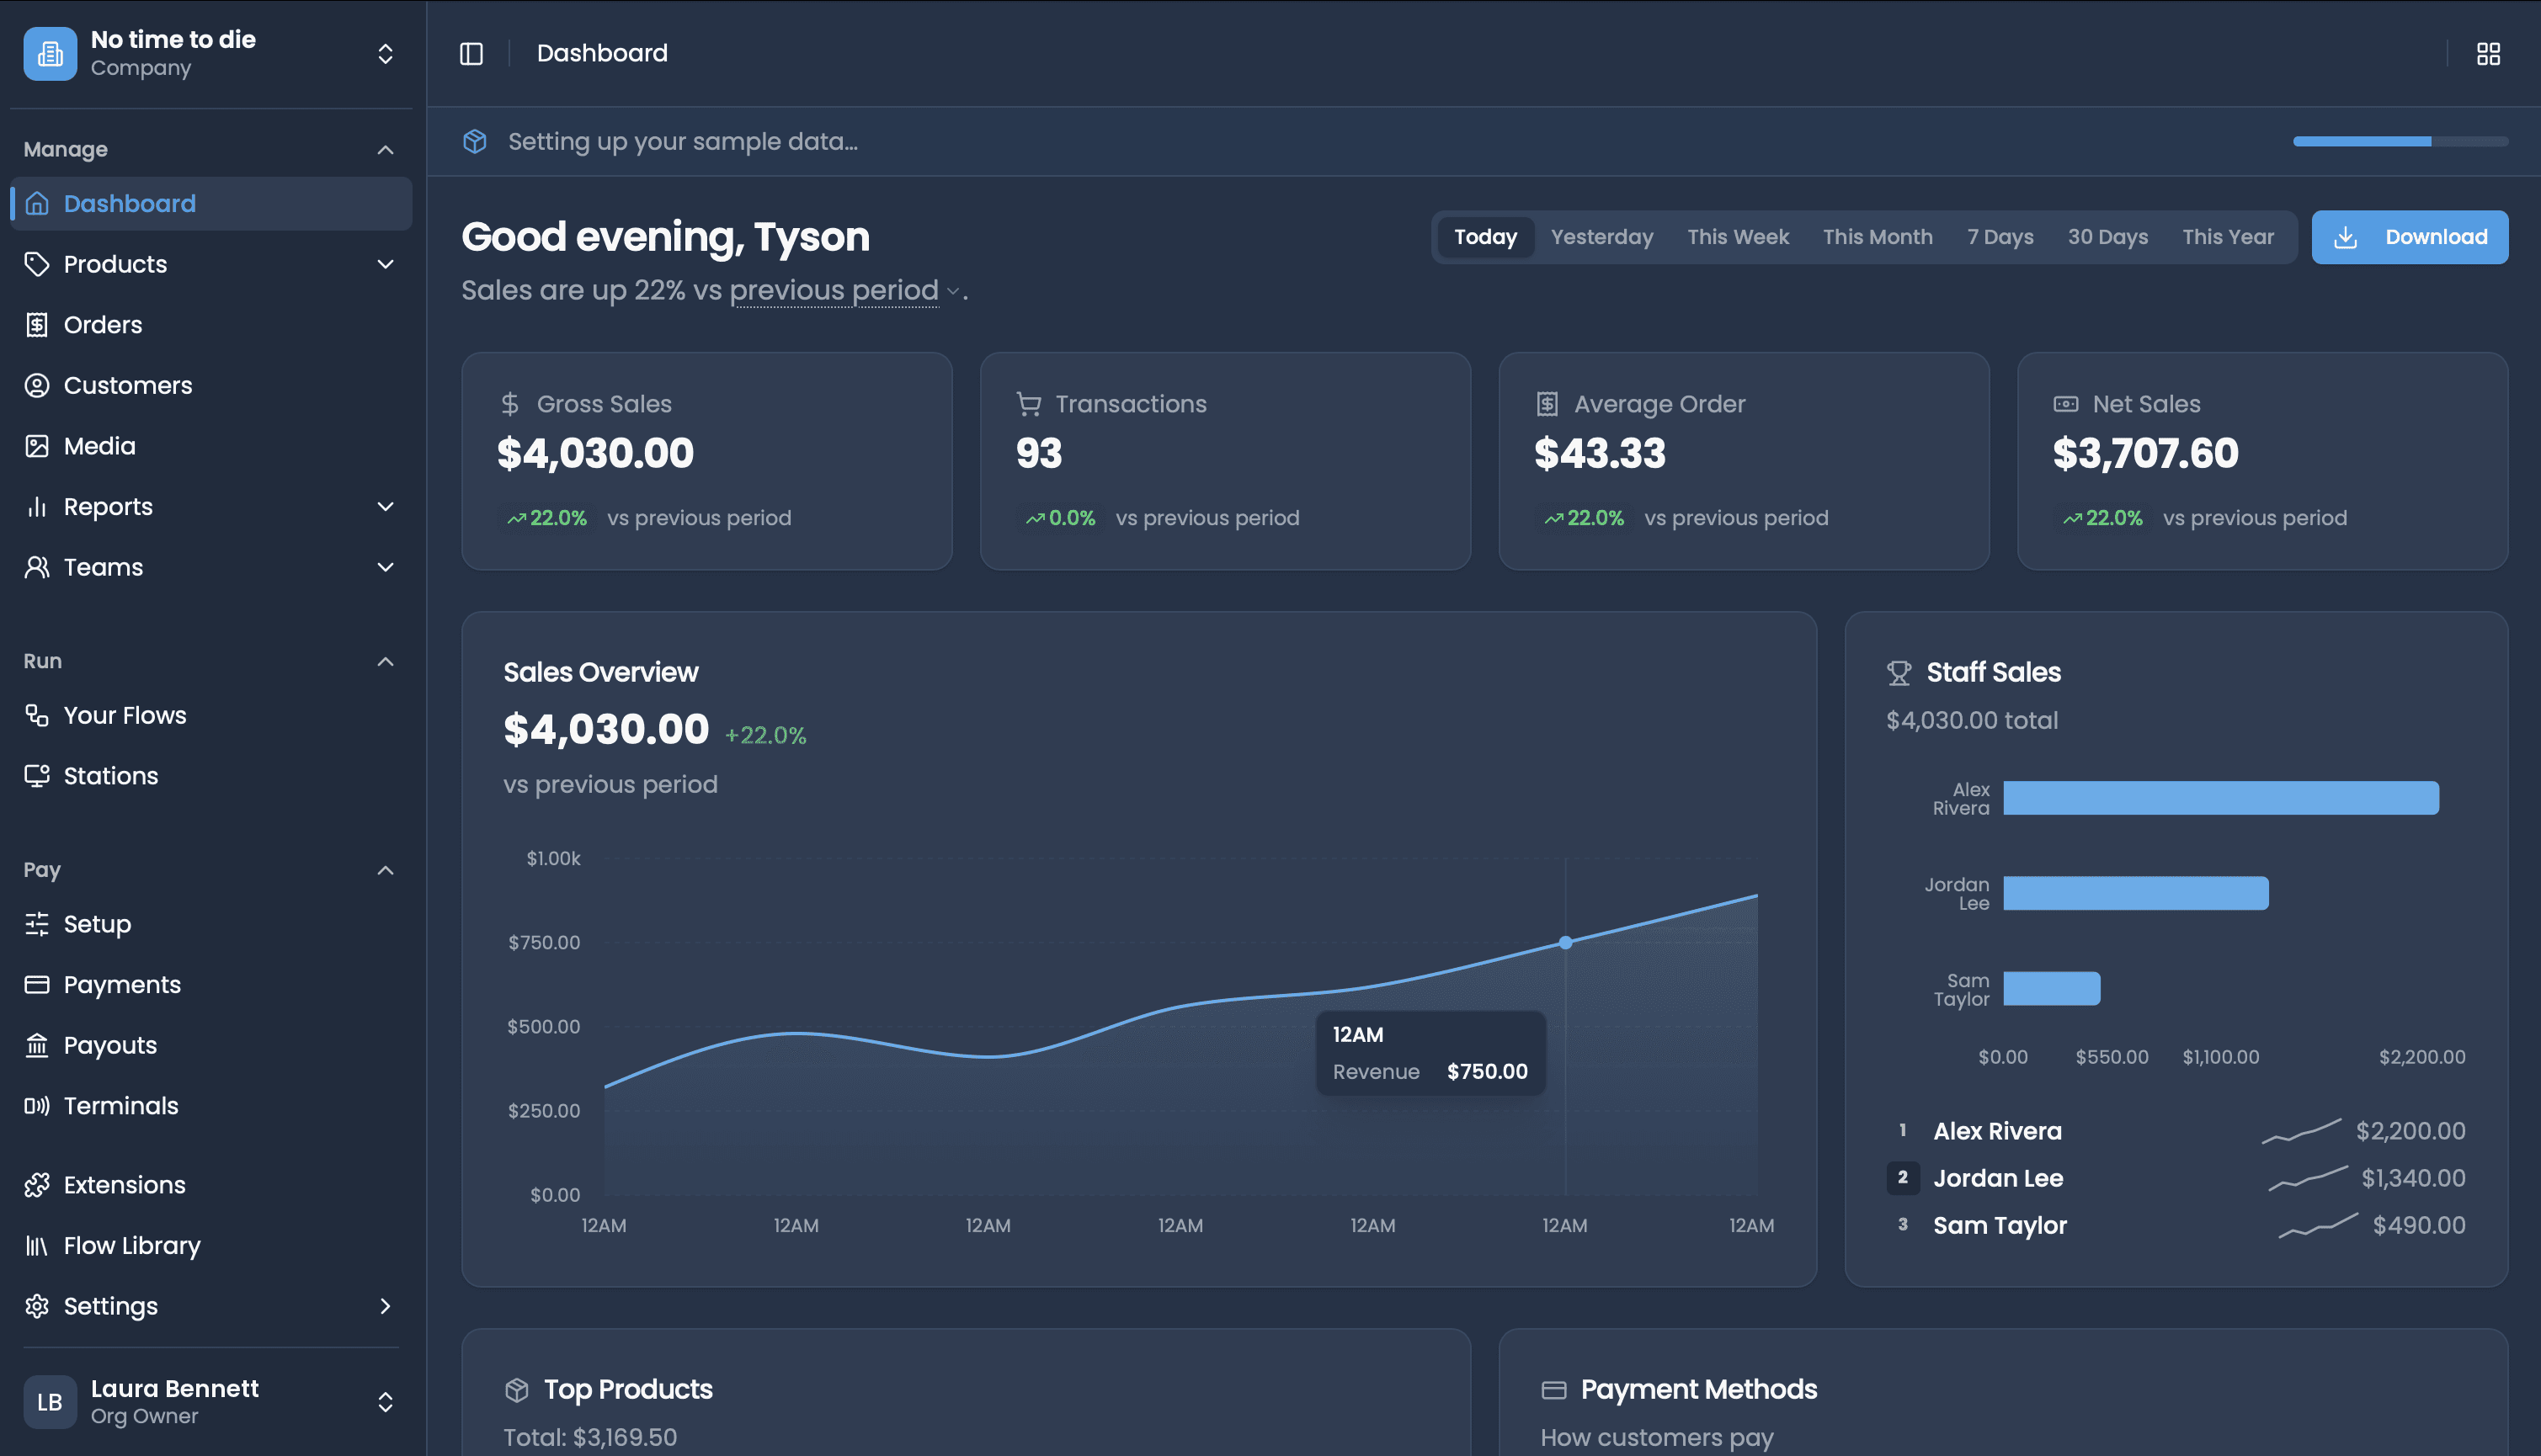Image resolution: width=2541 pixels, height=1456 pixels.
Task: Click the Staff Sales trophy icon
Action: click(1898, 673)
